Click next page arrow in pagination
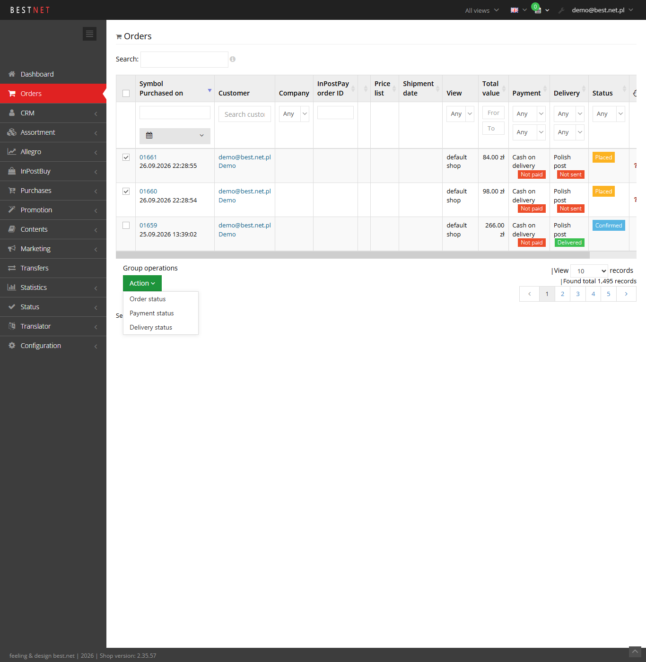The height and width of the screenshot is (662, 646). (x=626, y=294)
